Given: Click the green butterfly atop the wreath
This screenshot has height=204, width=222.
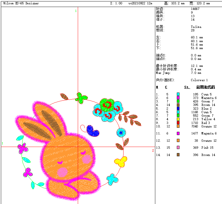Looking at the screenshot, I should (81, 97).
